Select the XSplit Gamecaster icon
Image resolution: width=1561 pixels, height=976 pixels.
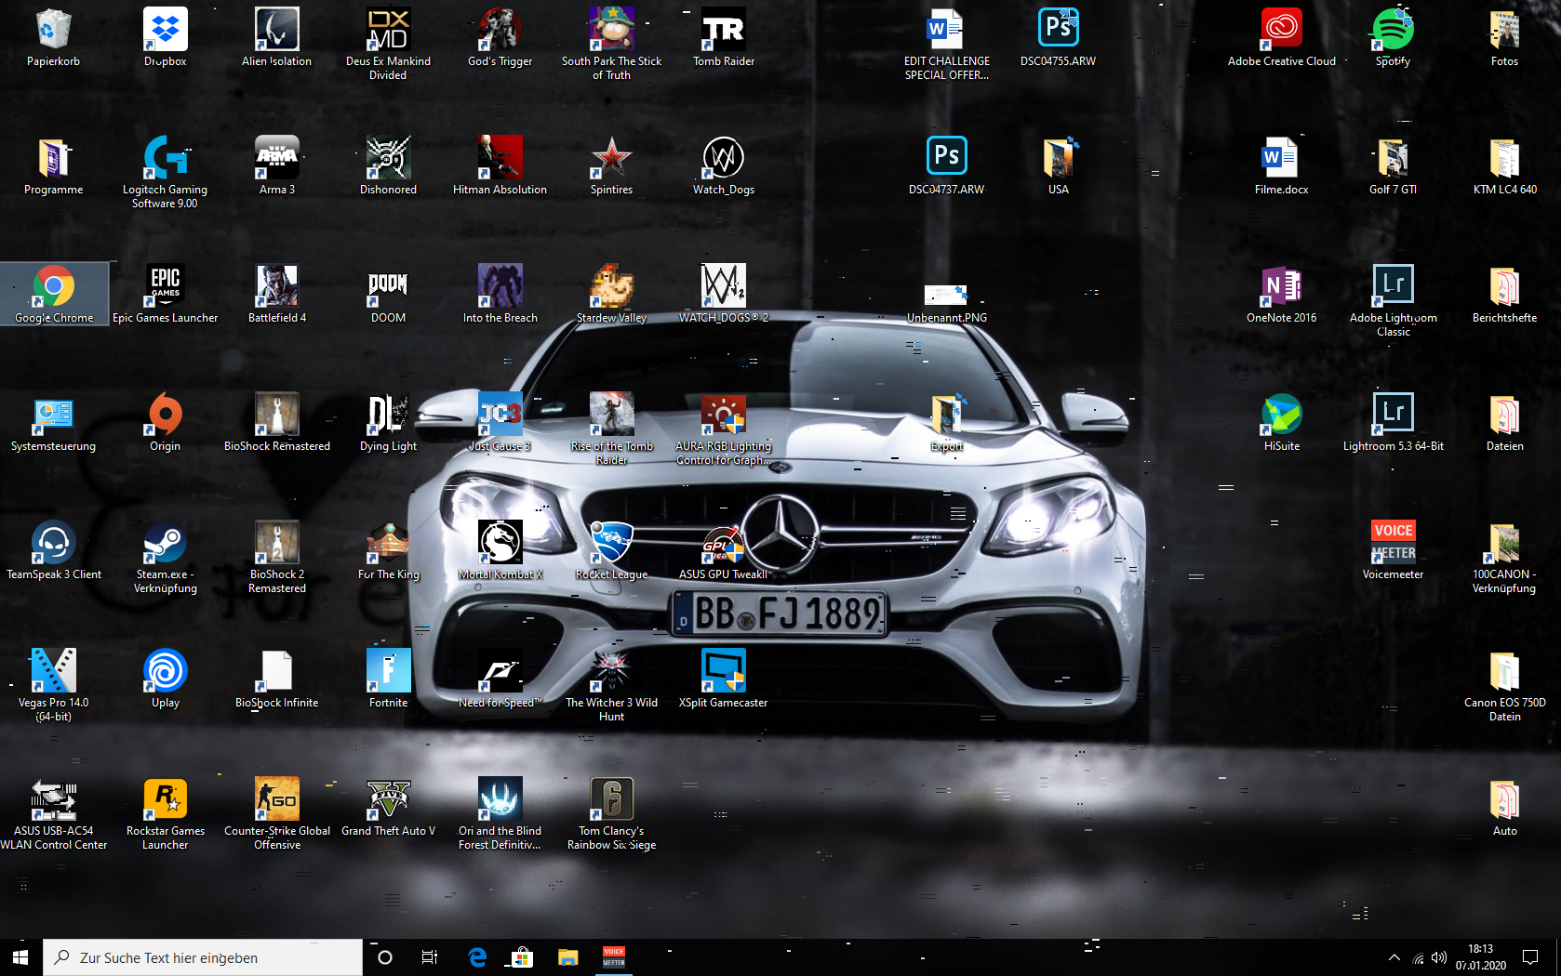[724, 670]
